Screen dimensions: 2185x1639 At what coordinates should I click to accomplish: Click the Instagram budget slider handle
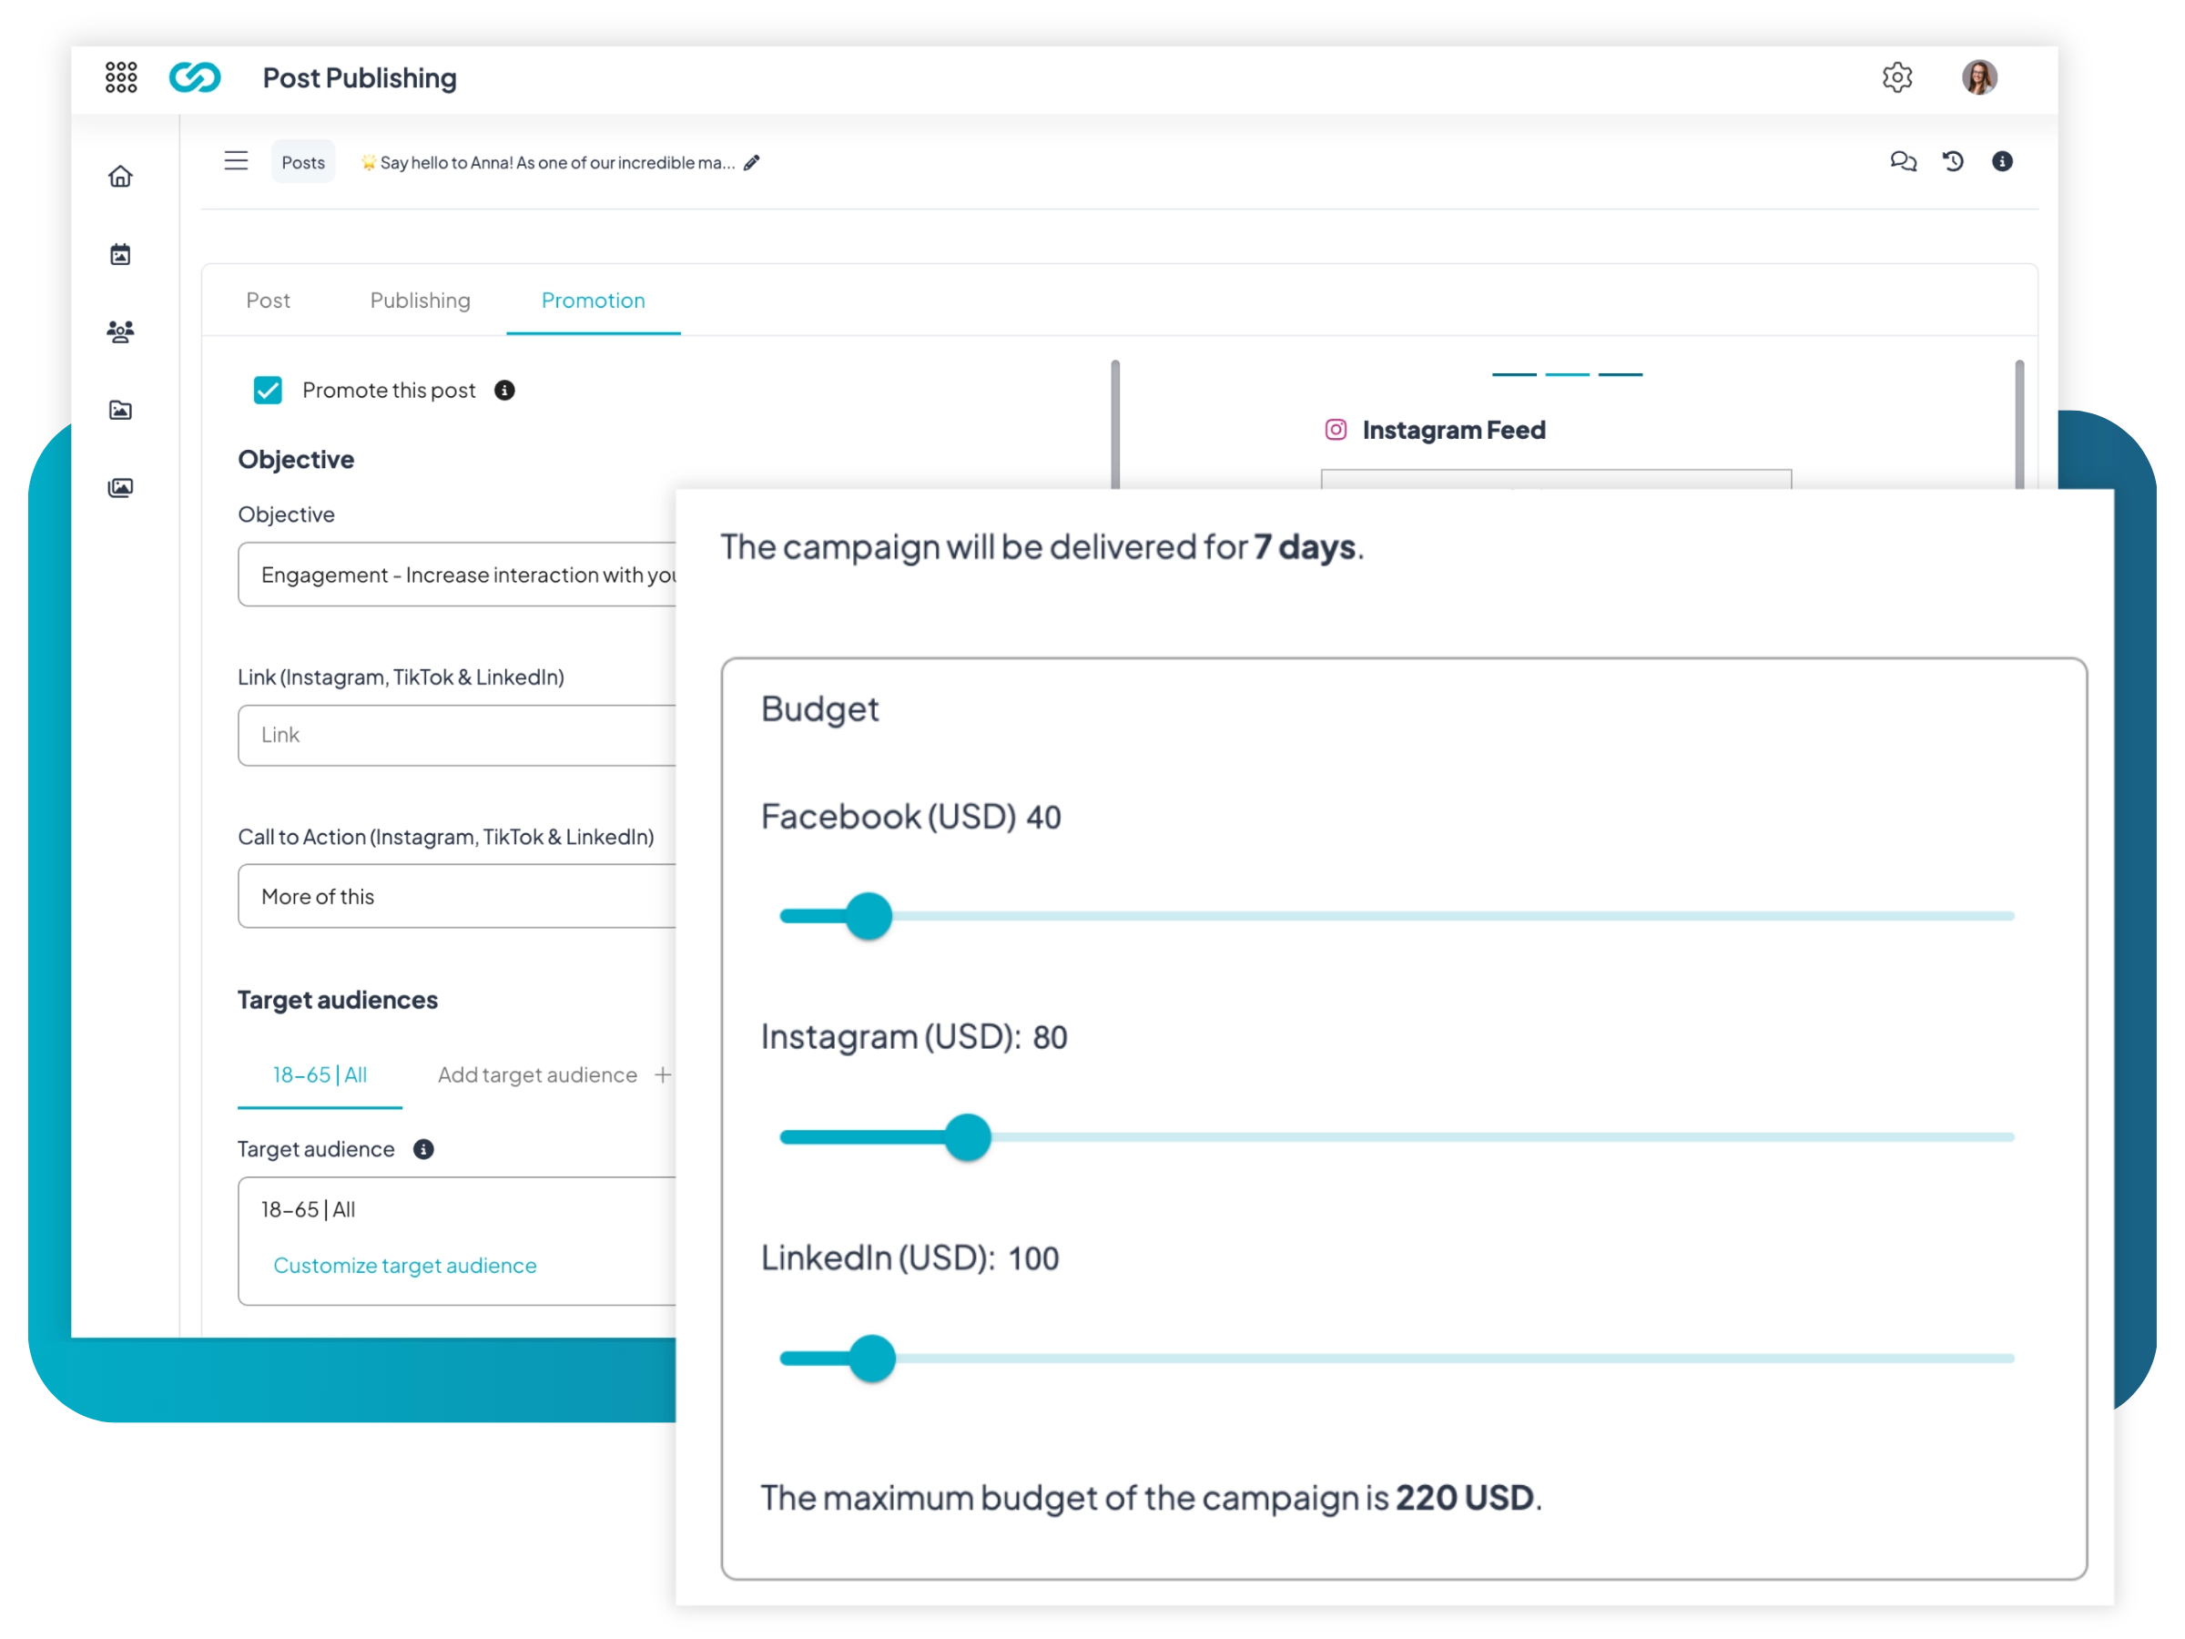click(x=967, y=1137)
